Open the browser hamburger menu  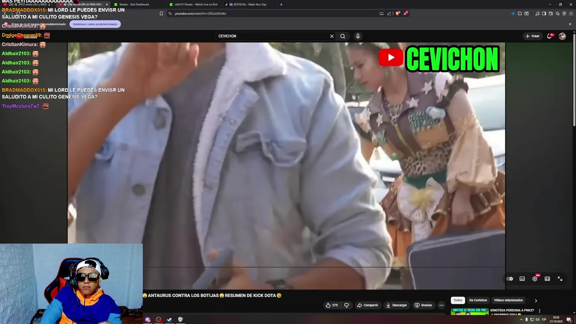tap(571, 13)
